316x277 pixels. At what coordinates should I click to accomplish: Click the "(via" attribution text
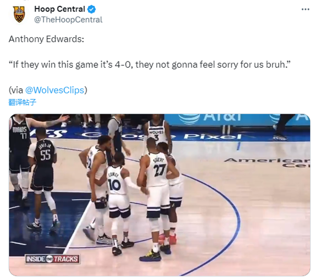point(16,90)
